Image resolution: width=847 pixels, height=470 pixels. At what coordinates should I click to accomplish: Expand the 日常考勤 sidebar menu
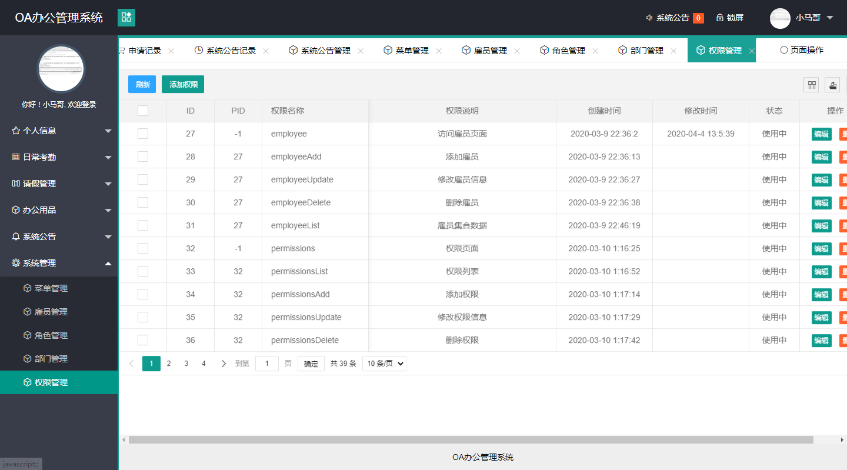59,157
